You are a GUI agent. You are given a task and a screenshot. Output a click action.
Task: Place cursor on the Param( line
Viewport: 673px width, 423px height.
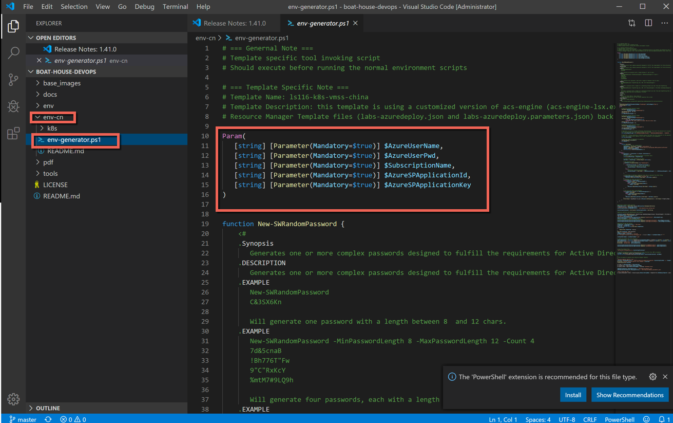click(x=234, y=136)
